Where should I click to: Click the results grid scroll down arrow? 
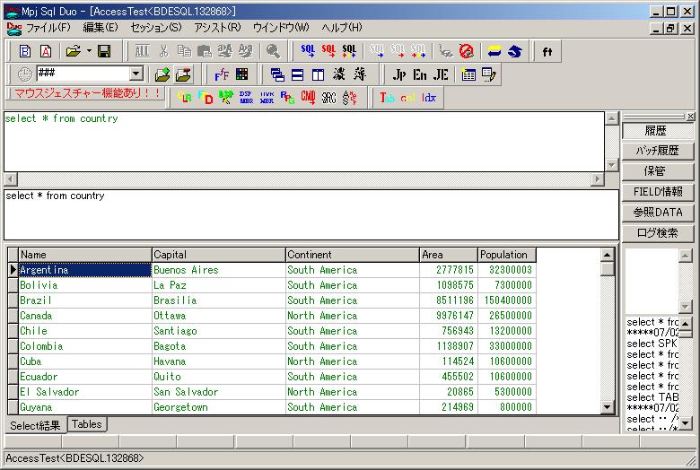click(x=607, y=406)
